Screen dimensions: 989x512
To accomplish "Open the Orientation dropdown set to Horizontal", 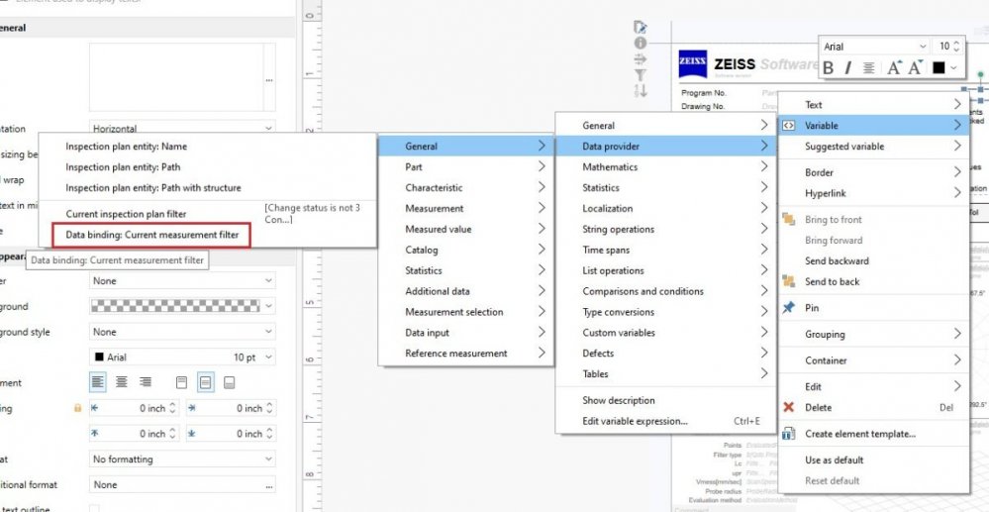I will (182, 129).
